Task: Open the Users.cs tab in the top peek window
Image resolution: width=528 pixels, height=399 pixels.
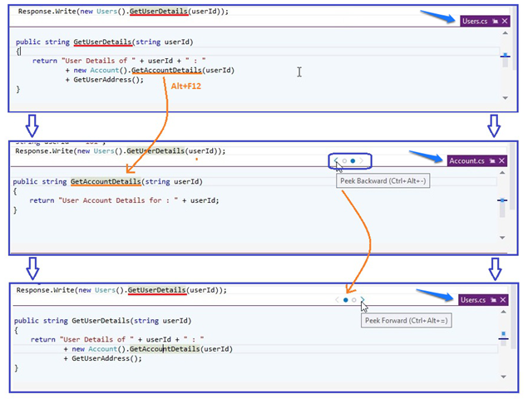Action: [475, 22]
